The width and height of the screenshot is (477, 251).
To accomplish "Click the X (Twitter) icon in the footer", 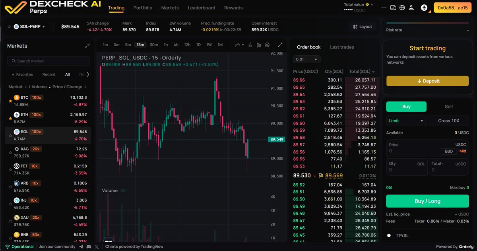I will (97, 247).
